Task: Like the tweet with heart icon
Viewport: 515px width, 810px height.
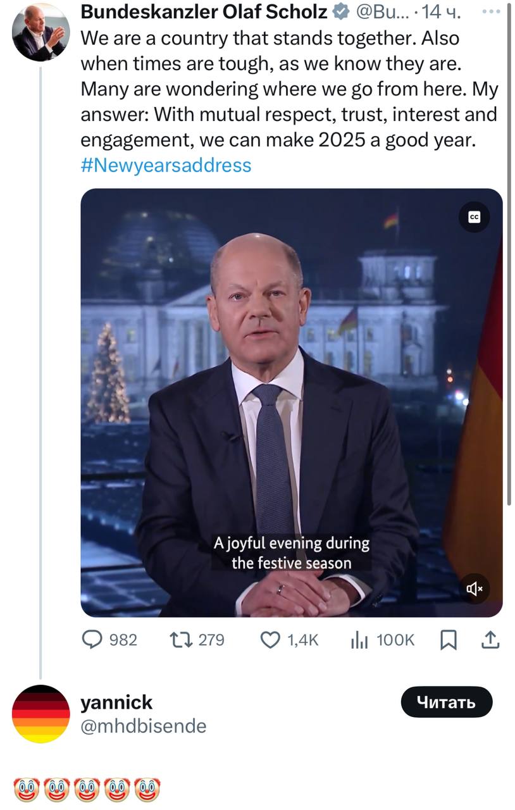Action: click(x=271, y=640)
